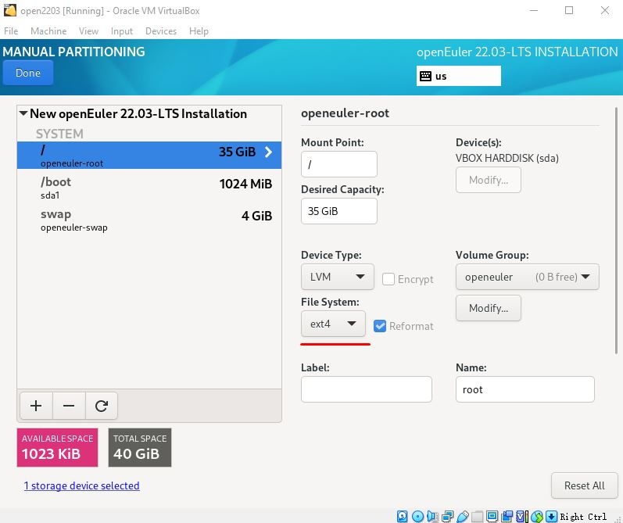Click the TOTAL SPACE 40 GiB box
623x523 pixels.
[140, 447]
